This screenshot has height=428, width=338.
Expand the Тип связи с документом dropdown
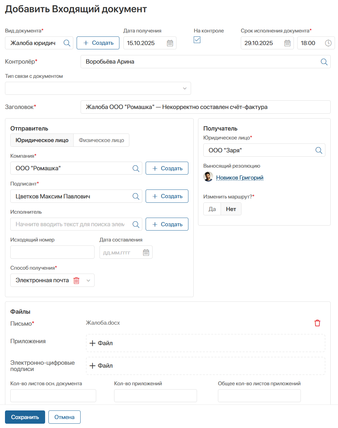pos(184,88)
